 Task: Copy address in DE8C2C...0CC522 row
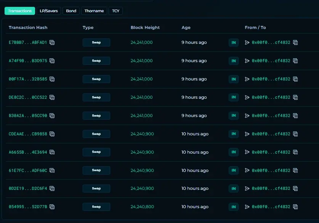click(x=295, y=98)
